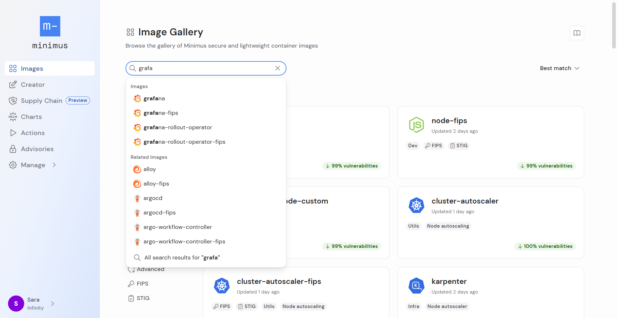Clear the search field with X
The height and width of the screenshot is (318, 618).
pos(277,68)
